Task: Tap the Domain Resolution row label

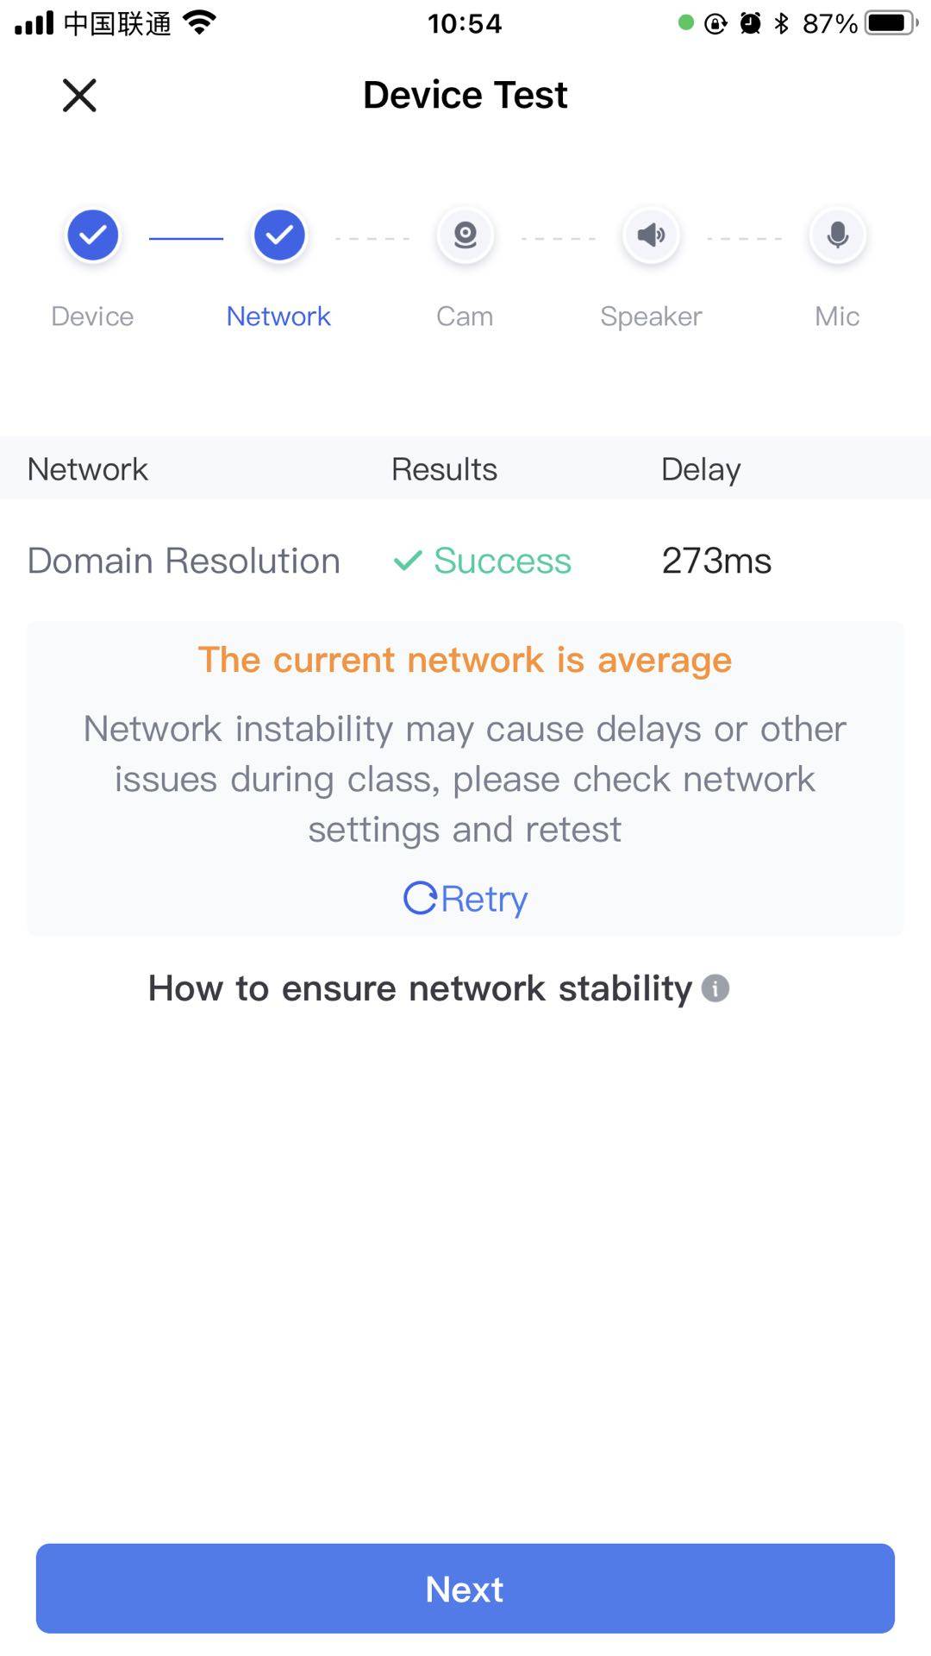Action: point(184,561)
